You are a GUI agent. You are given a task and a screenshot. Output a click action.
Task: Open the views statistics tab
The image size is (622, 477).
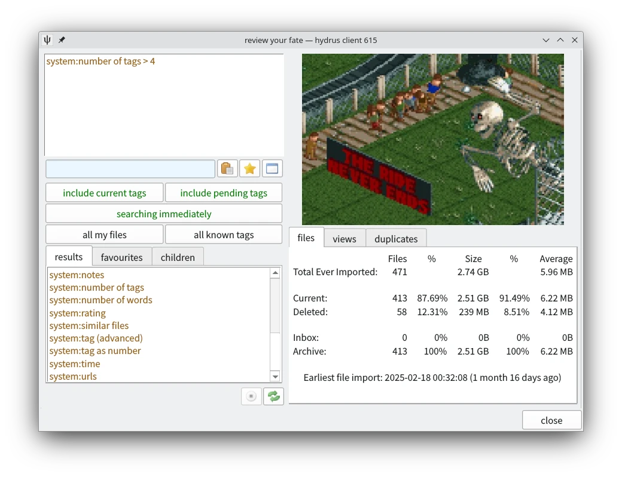pos(344,239)
